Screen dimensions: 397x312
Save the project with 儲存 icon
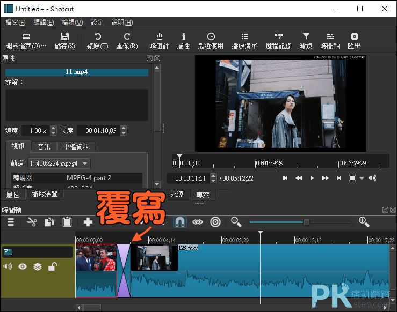click(x=65, y=41)
